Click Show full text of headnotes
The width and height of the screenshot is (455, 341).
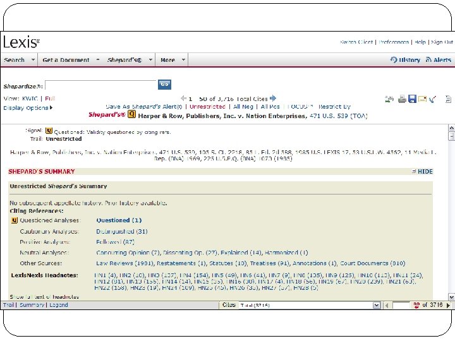coord(44,297)
